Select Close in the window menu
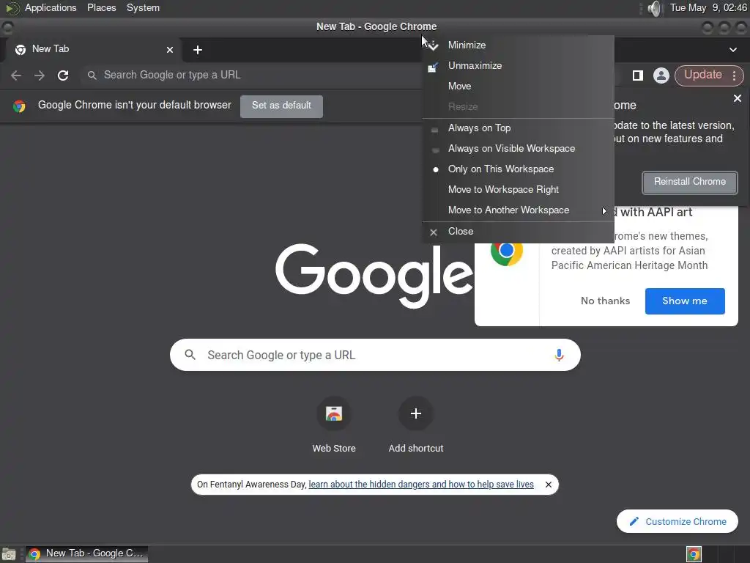The width and height of the screenshot is (750, 563). click(x=518, y=231)
